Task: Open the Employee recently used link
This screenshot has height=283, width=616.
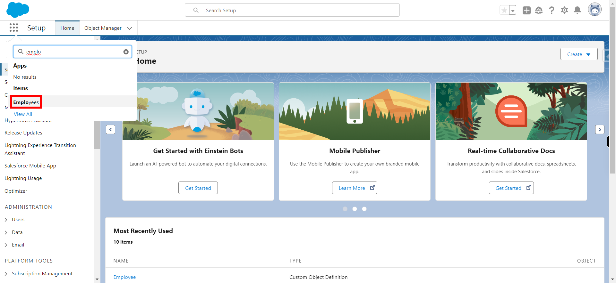Action: coord(124,277)
